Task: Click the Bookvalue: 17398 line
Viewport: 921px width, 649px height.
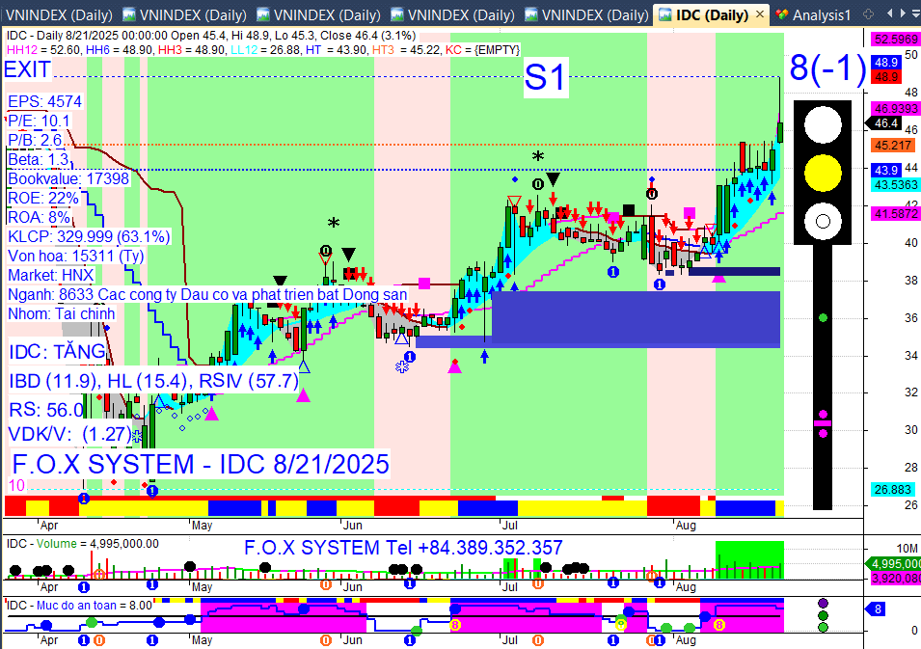Action: [x=68, y=179]
